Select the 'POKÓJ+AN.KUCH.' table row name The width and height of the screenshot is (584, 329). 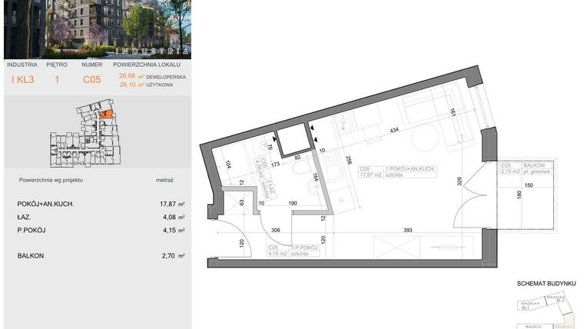tap(46, 204)
